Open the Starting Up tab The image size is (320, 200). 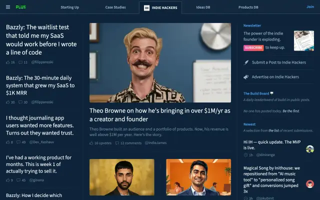coord(70,7)
